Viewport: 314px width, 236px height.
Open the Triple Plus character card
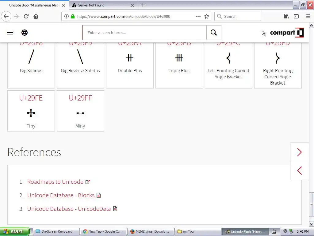pyautogui.click(x=179, y=65)
